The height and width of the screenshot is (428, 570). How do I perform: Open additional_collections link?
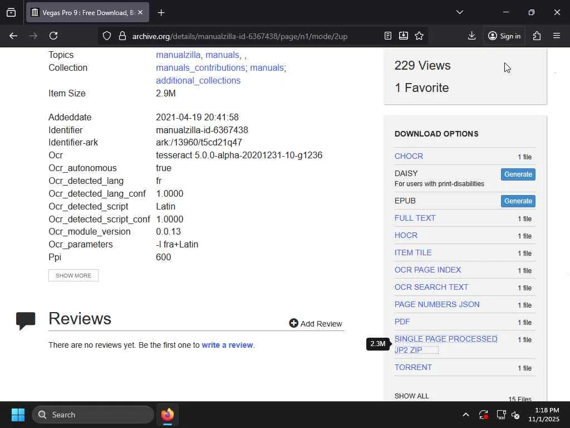tap(198, 80)
